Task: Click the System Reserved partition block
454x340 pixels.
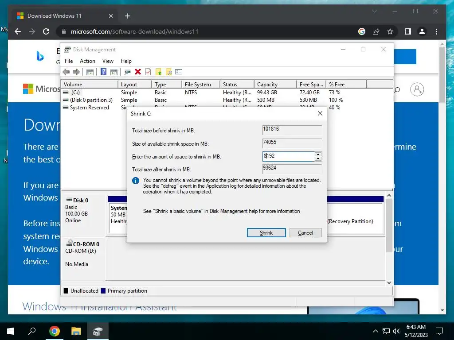Action: pyautogui.click(x=119, y=218)
